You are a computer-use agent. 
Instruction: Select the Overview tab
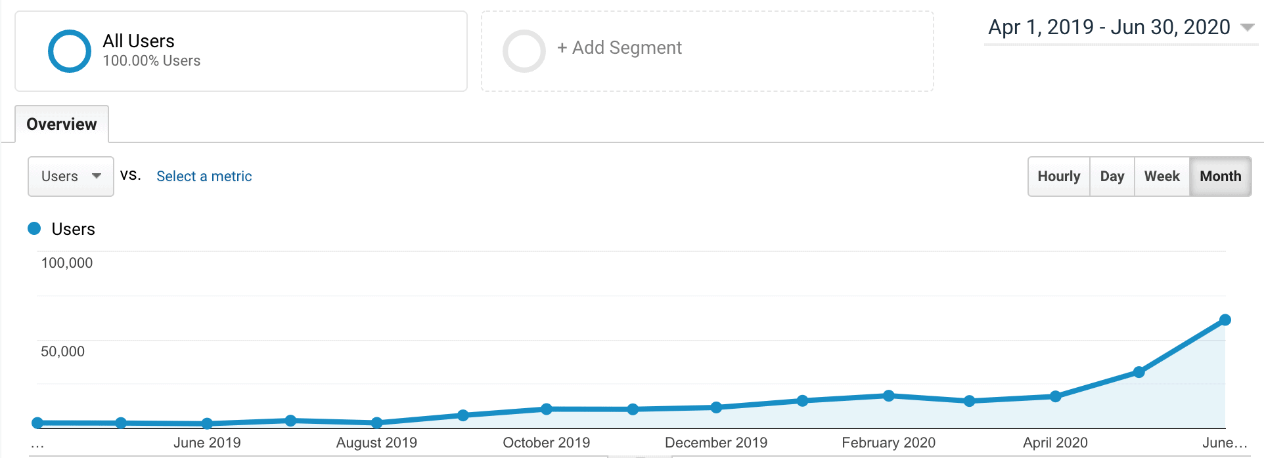click(62, 124)
